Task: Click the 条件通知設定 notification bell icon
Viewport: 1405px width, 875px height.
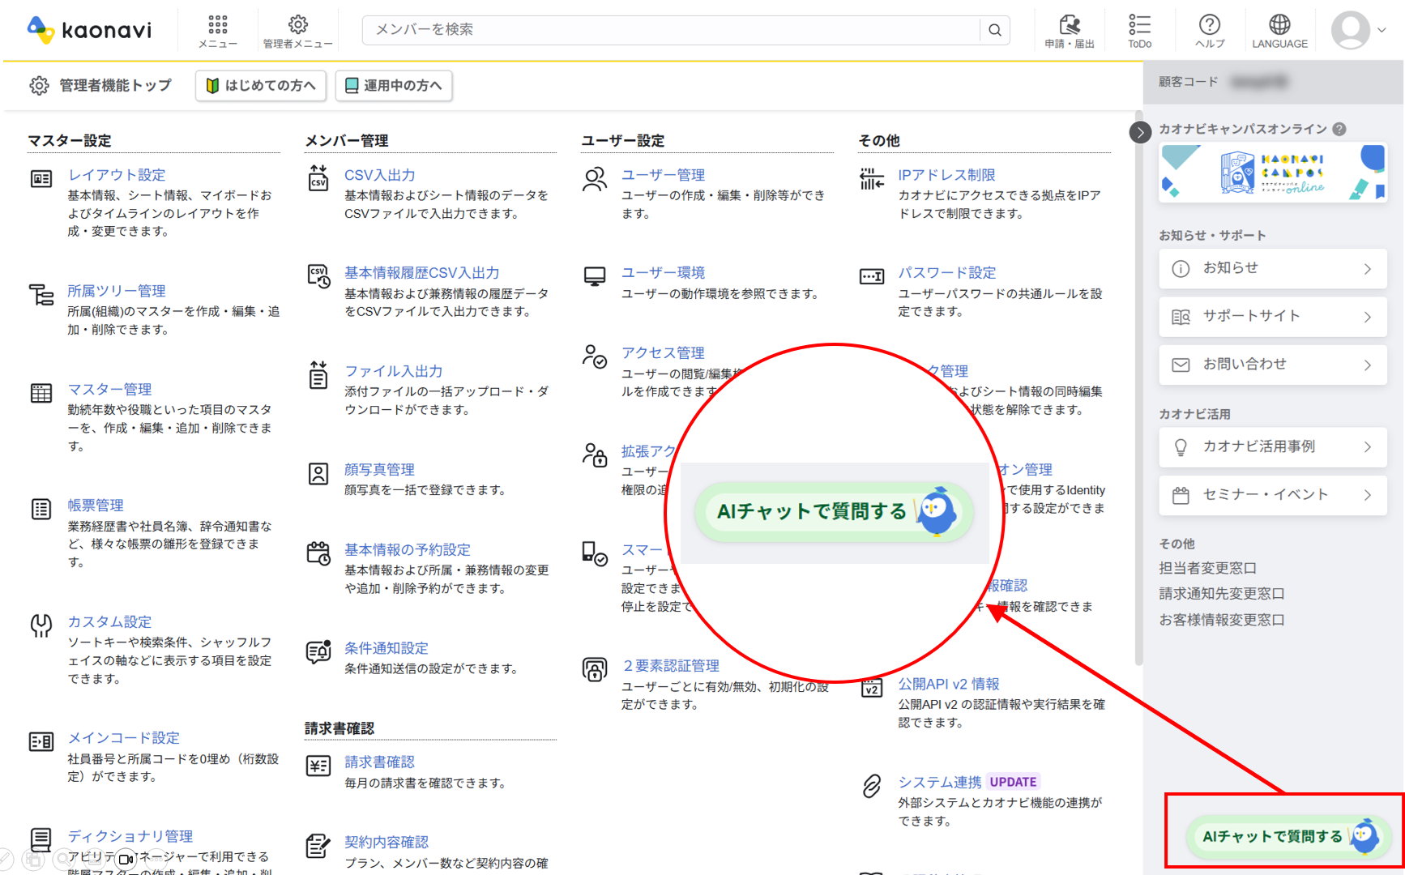Action: 318,652
